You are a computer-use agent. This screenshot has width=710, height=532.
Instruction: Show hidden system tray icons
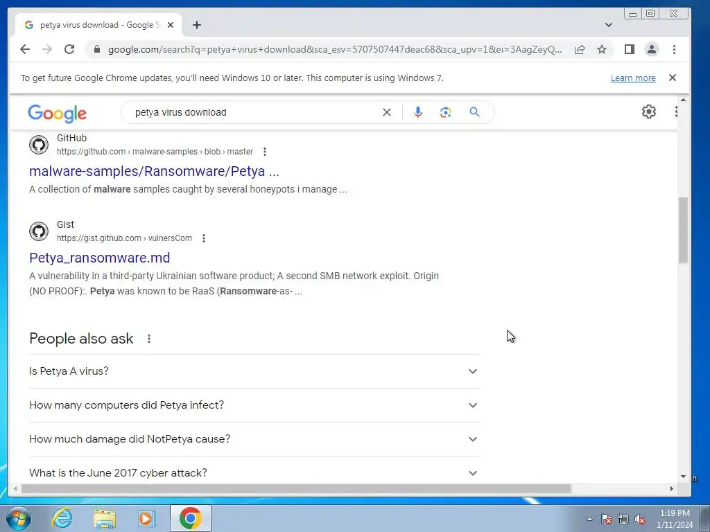pyautogui.click(x=589, y=519)
